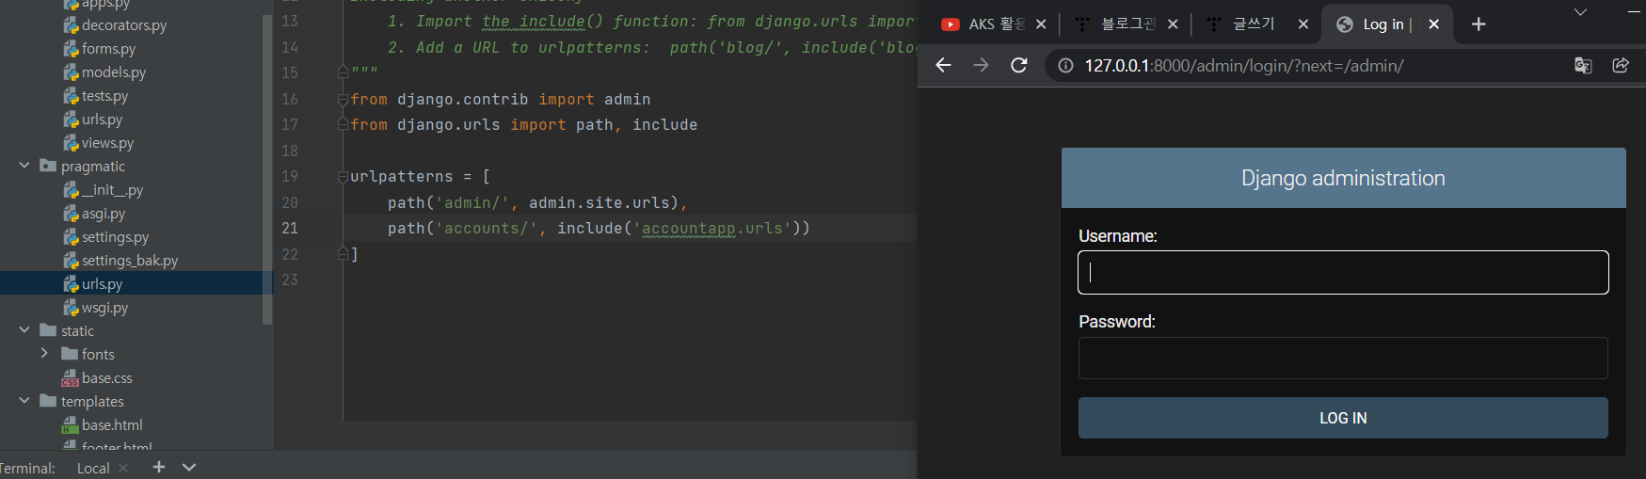The image size is (1646, 479).
Task: Click the closing fold marker on line 22
Action: point(344,254)
